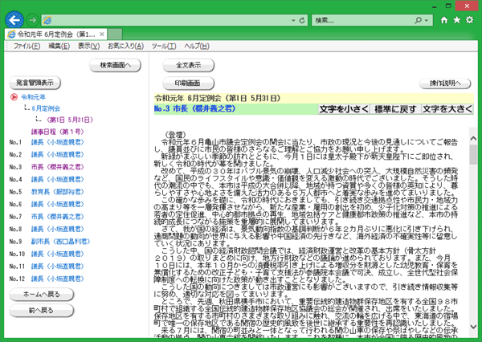Click the browser forward arrow button
This screenshot has width=482, height=342.
[32, 20]
